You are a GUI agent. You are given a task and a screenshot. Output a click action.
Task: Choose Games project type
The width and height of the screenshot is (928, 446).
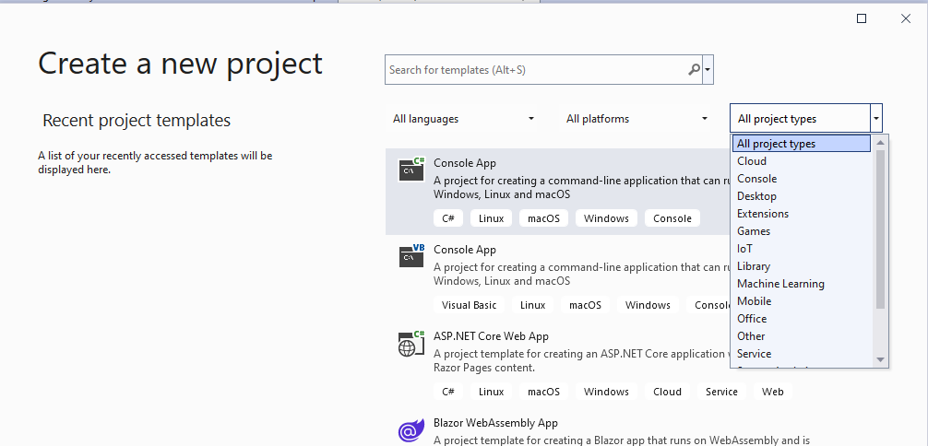coord(802,230)
